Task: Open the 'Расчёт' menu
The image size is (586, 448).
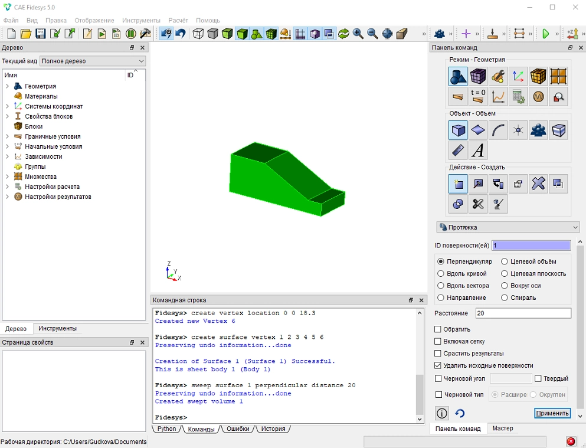Action: 178,20
